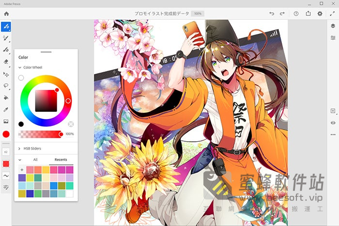Select the Vector Brushes tool
339x226 pixels.
(x=6, y=50)
